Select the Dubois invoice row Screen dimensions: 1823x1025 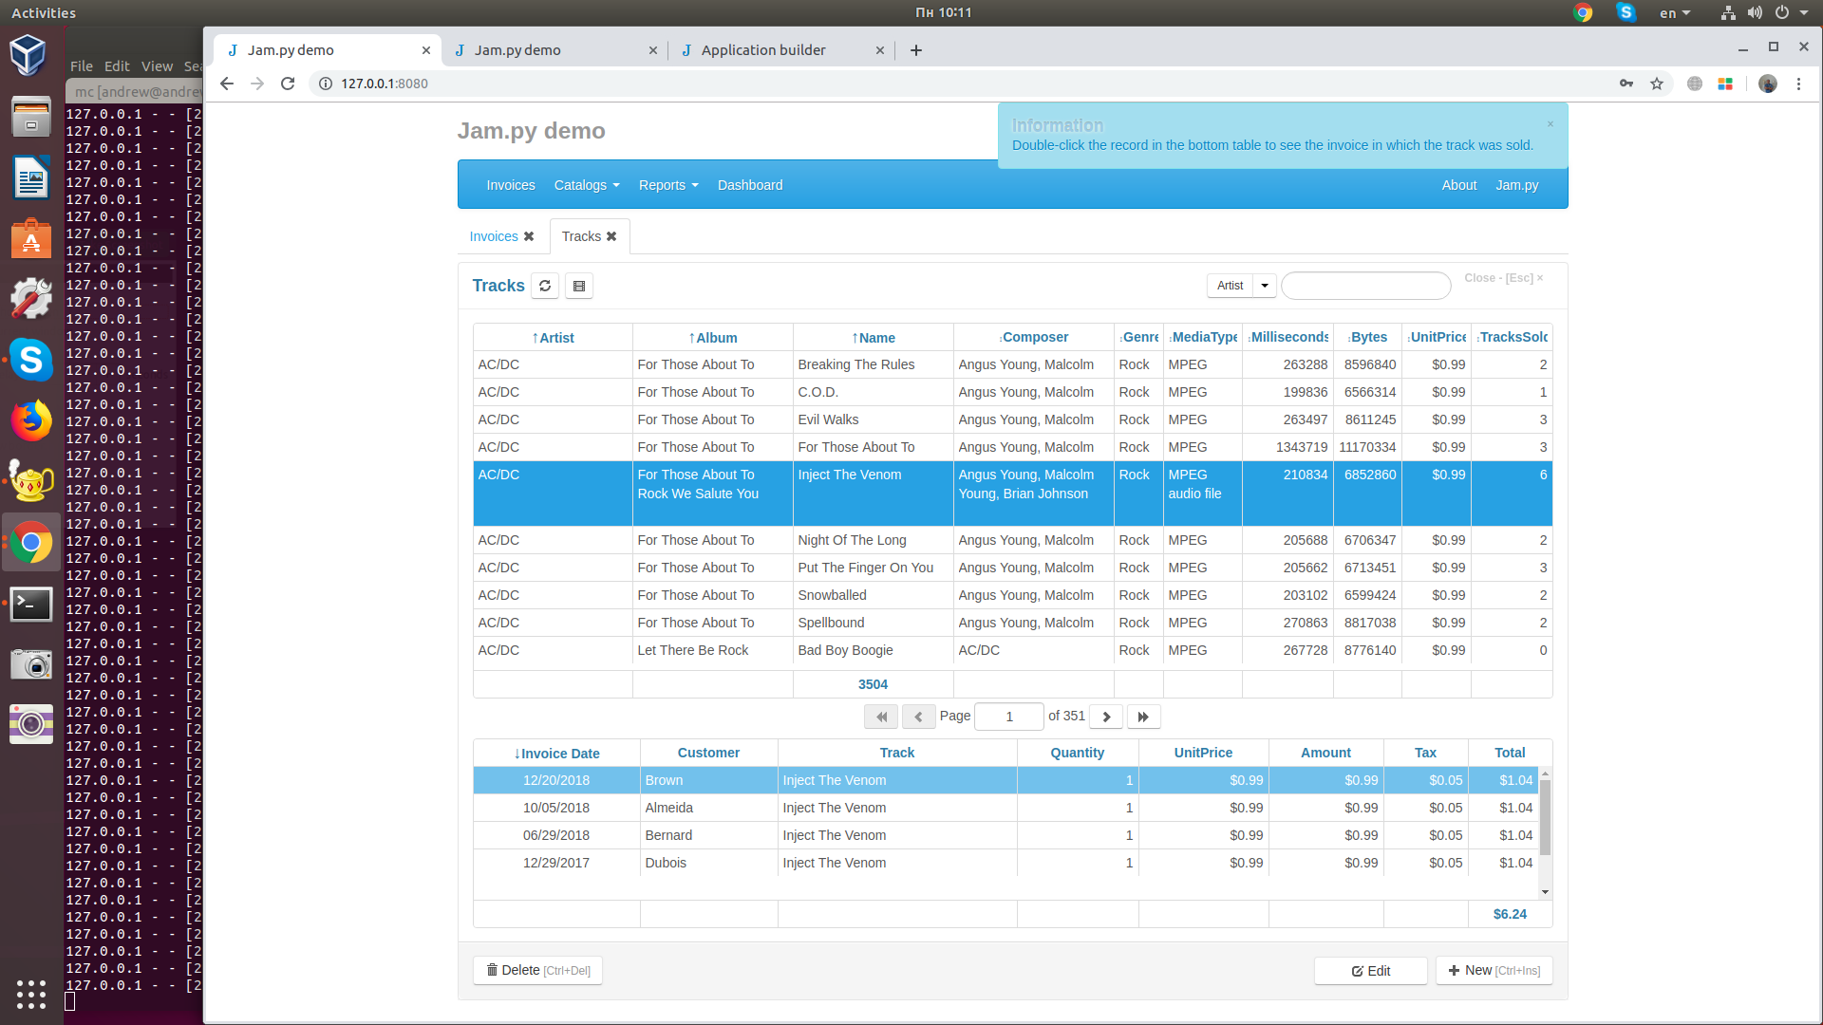click(x=1005, y=863)
